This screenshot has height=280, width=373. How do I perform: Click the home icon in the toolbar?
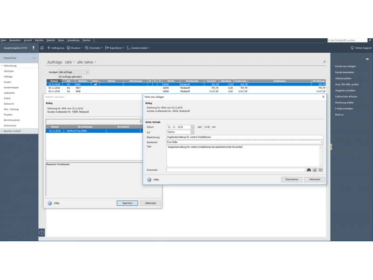42,48
